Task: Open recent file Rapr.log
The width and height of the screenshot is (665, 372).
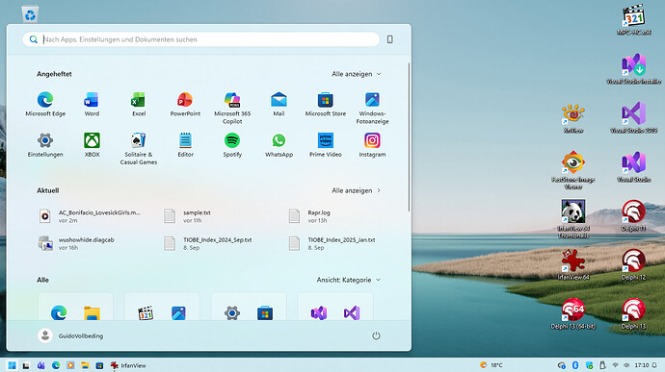Action: pyautogui.click(x=309, y=216)
